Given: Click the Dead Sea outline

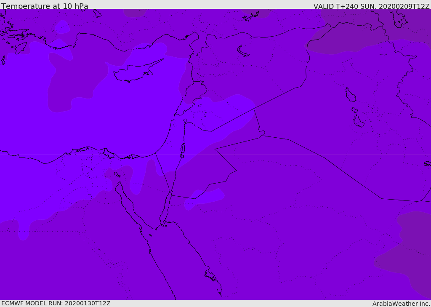Looking at the screenshot, I should (x=183, y=149).
